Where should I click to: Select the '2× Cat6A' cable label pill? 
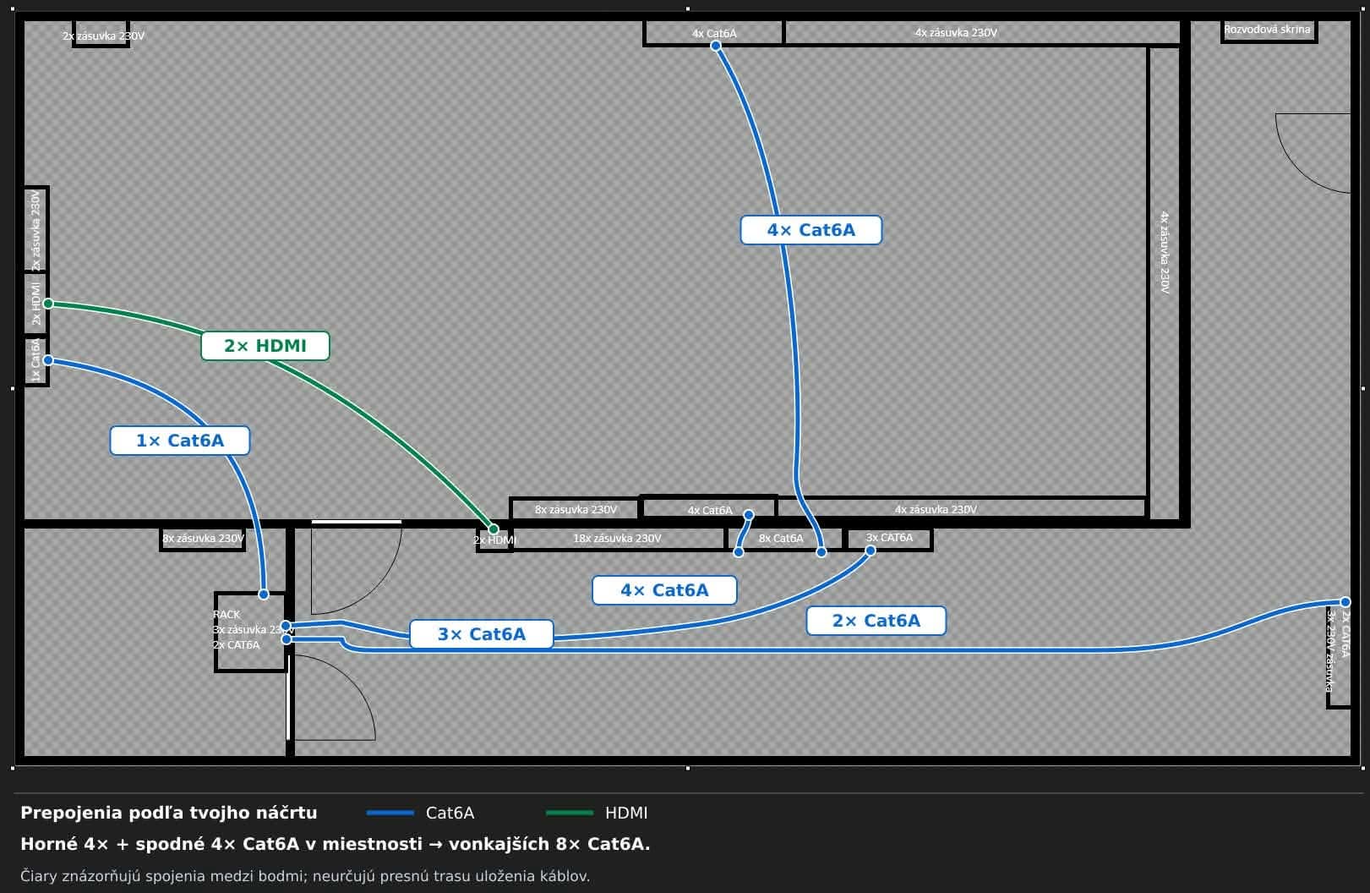tap(876, 621)
